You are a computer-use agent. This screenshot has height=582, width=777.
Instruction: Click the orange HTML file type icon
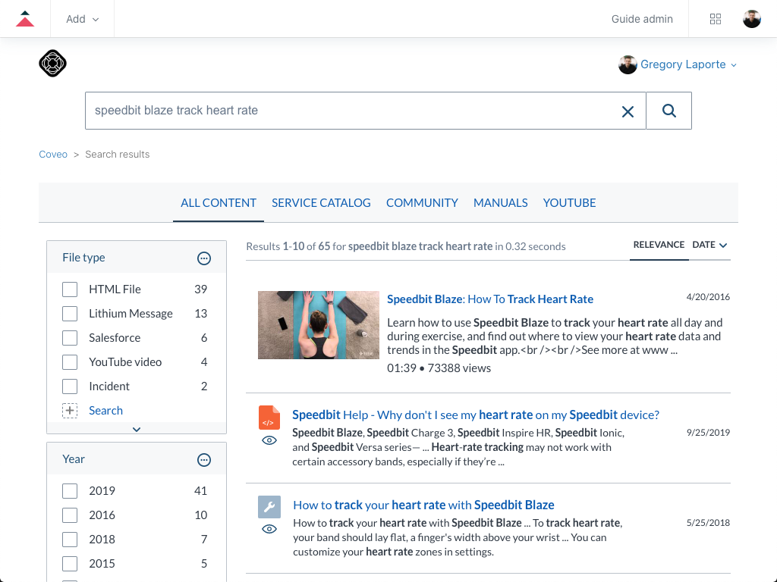pos(269,417)
